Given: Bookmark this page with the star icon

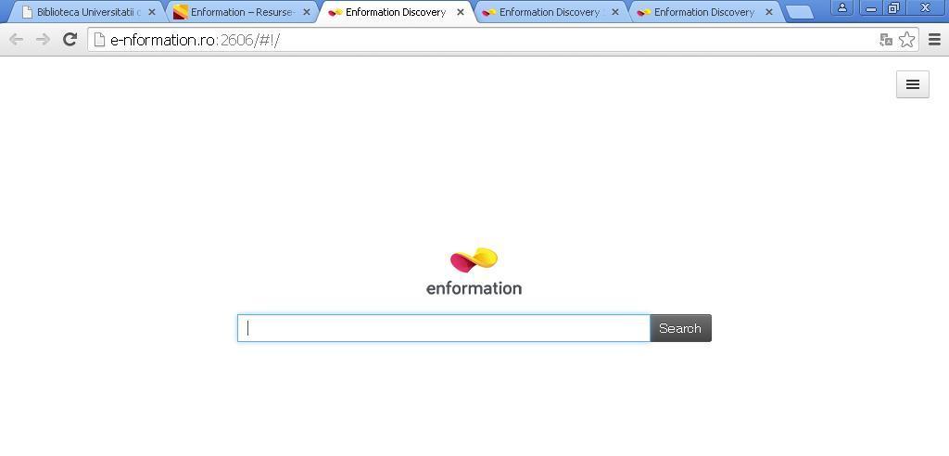Looking at the screenshot, I should point(906,39).
